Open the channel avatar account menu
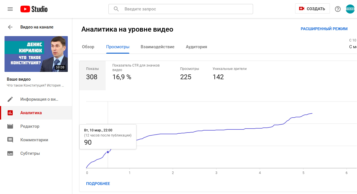The height and width of the screenshot is (194, 357). (350, 9)
